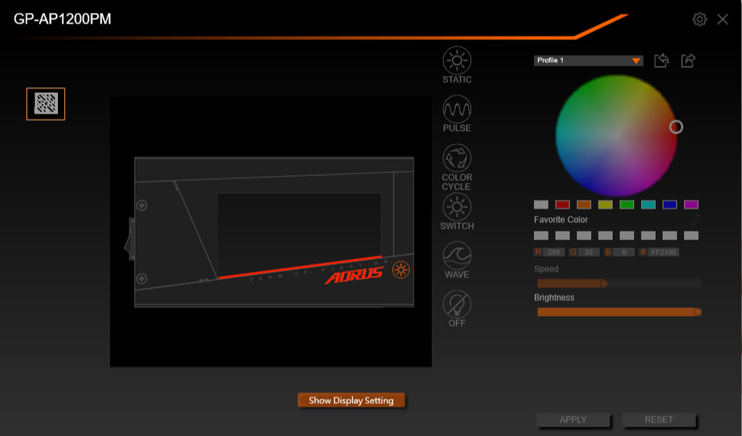Click the hex color code field

[664, 252]
